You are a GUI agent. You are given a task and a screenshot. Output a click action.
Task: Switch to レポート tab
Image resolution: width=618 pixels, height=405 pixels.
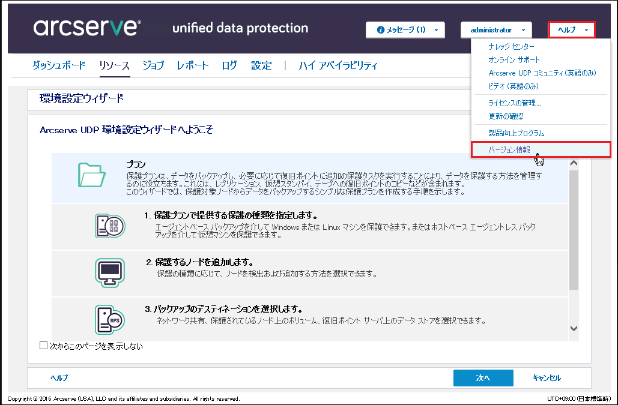[193, 65]
